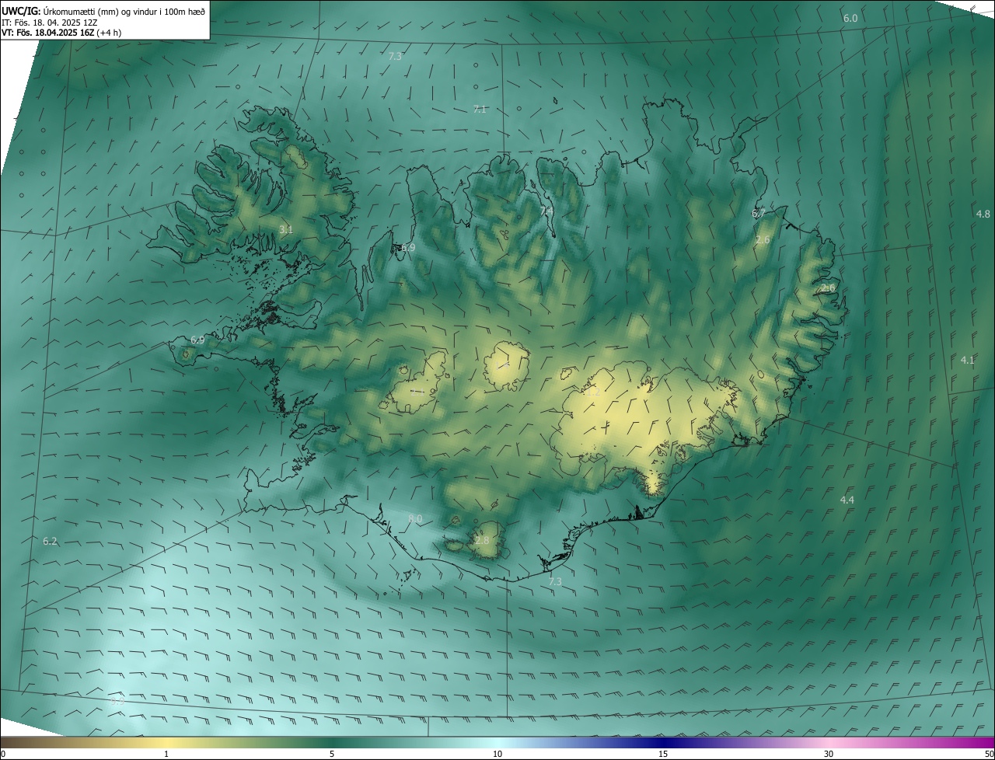Viewport: 995px width, 760px height.
Task: Select the 1.2 value on Vatnajökull glacier
Action: [x=593, y=393]
